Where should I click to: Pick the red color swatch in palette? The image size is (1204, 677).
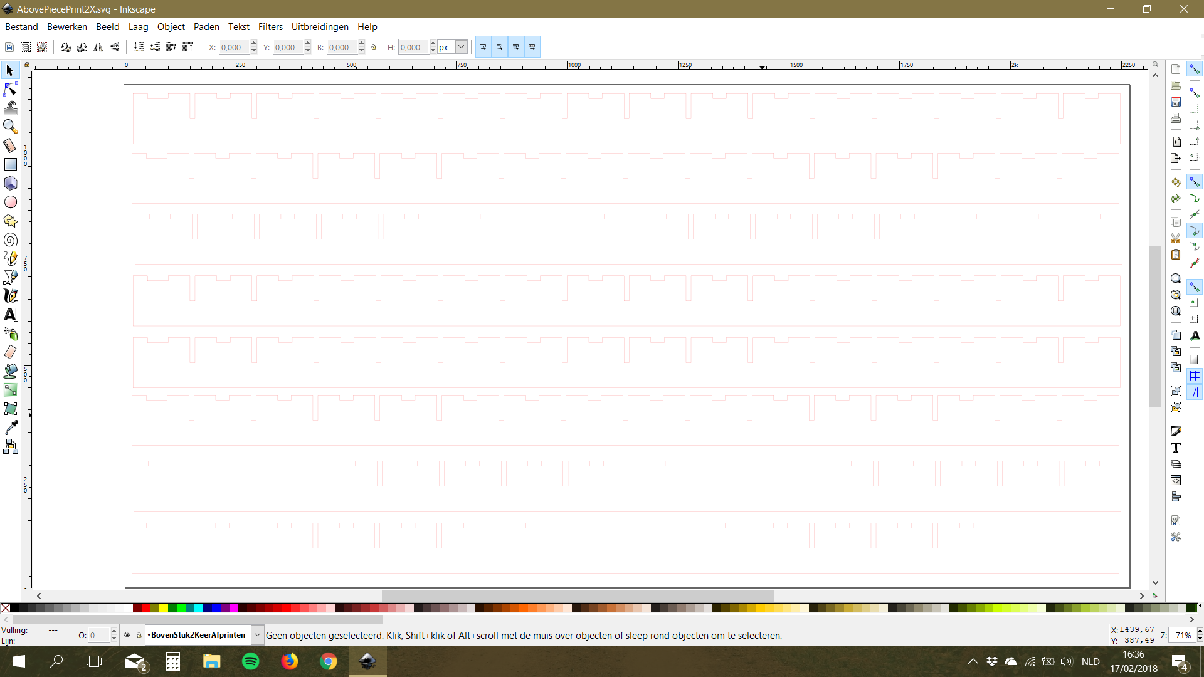(x=145, y=607)
